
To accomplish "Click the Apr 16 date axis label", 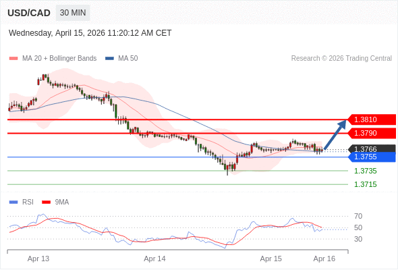I will pos(324,259).
